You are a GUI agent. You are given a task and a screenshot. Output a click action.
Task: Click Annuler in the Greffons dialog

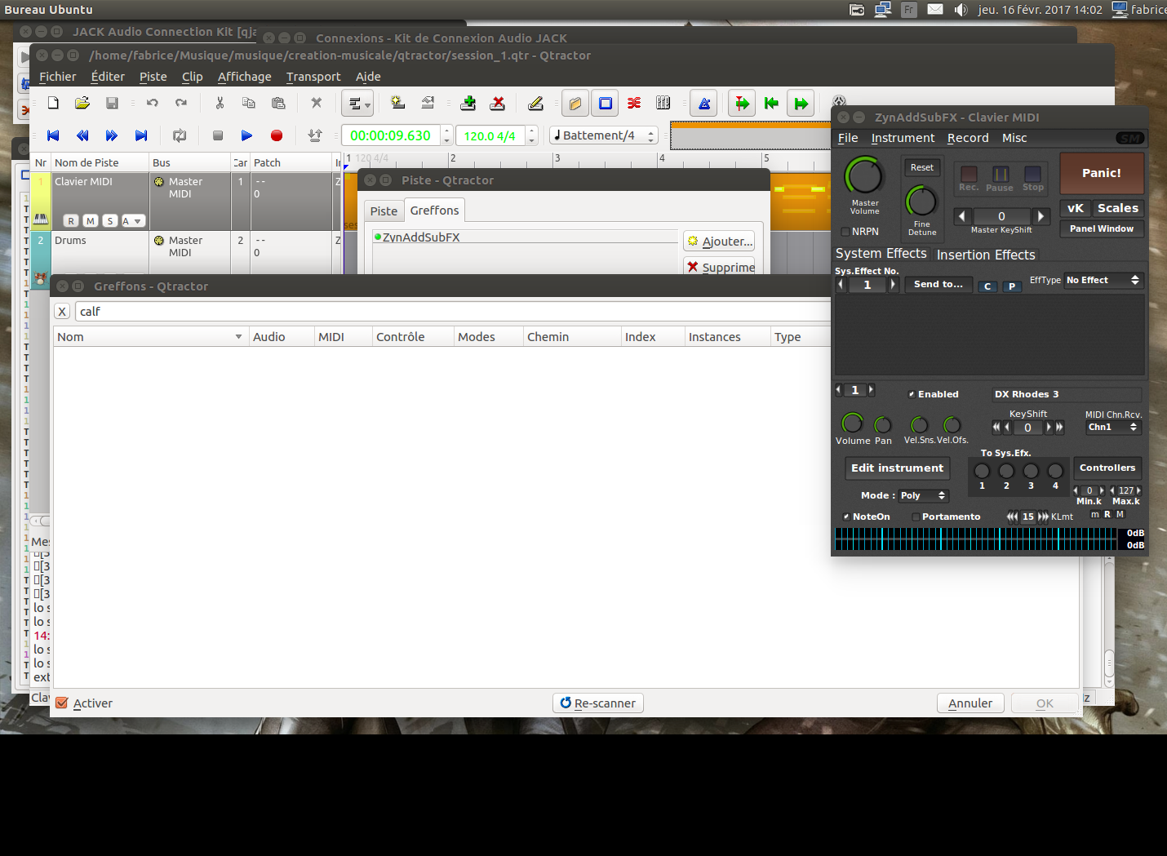(x=970, y=703)
